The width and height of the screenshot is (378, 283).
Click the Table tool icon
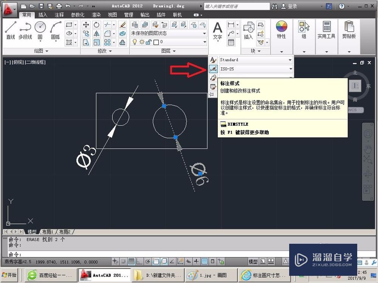click(x=231, y=43)
